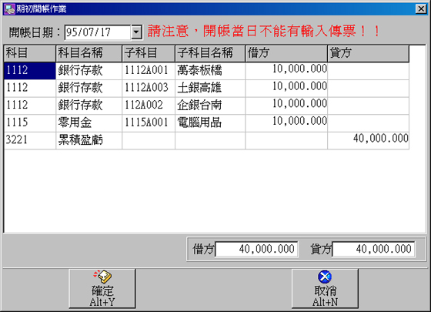Screen dimensions: 431x312
Task: Click debit amount in 電腦用品 row
Action: (x=286, y=123)
